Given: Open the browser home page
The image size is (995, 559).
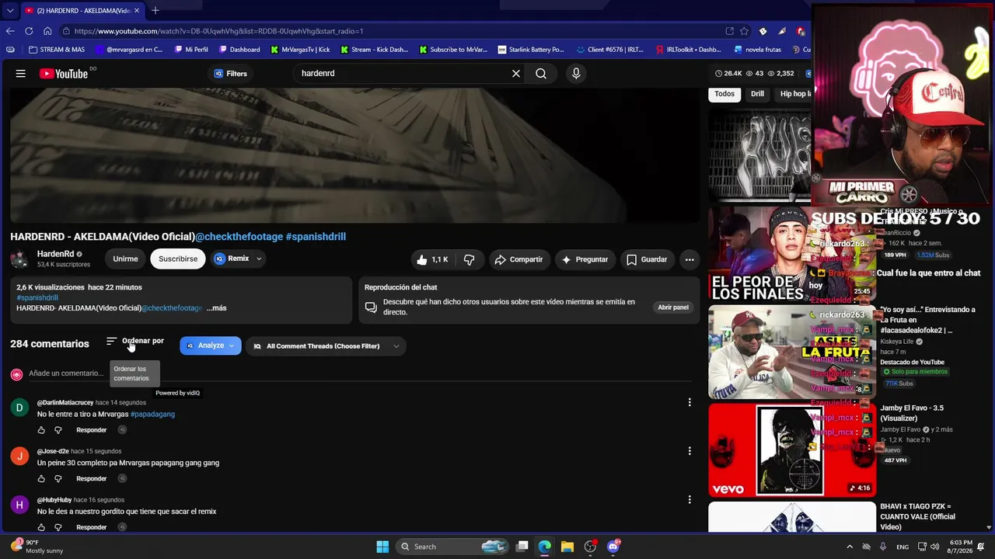Looking at the screenshot, I should pyautogui.click(x=47, y=31).
